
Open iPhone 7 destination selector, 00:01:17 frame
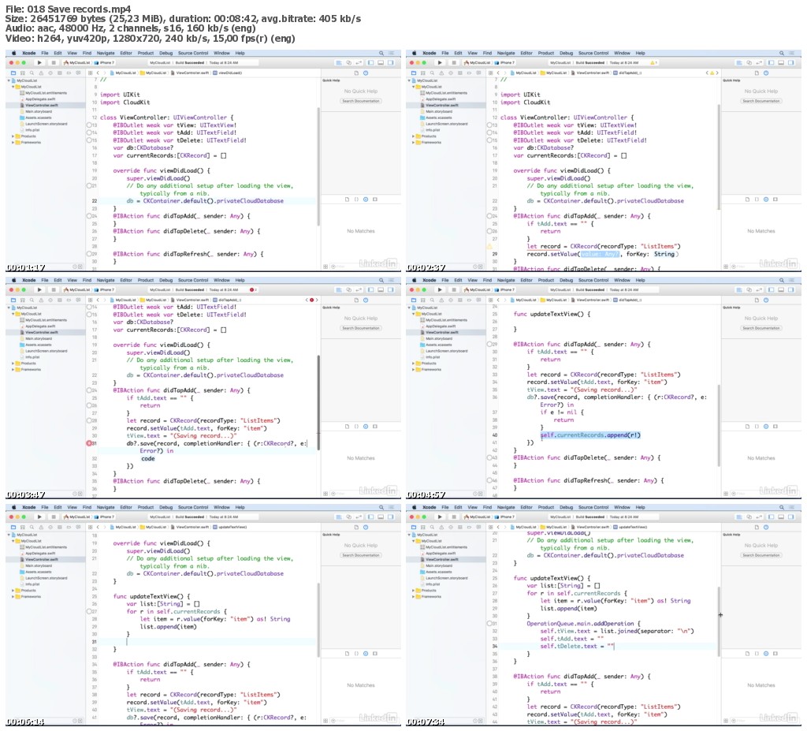105,63
